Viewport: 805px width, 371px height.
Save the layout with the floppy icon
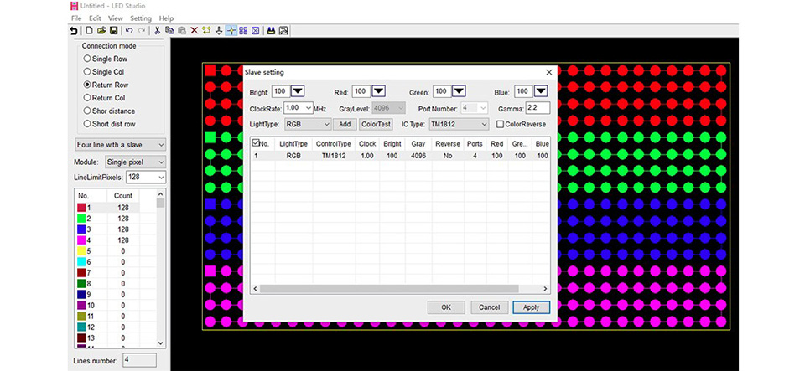tap(113, 31)
